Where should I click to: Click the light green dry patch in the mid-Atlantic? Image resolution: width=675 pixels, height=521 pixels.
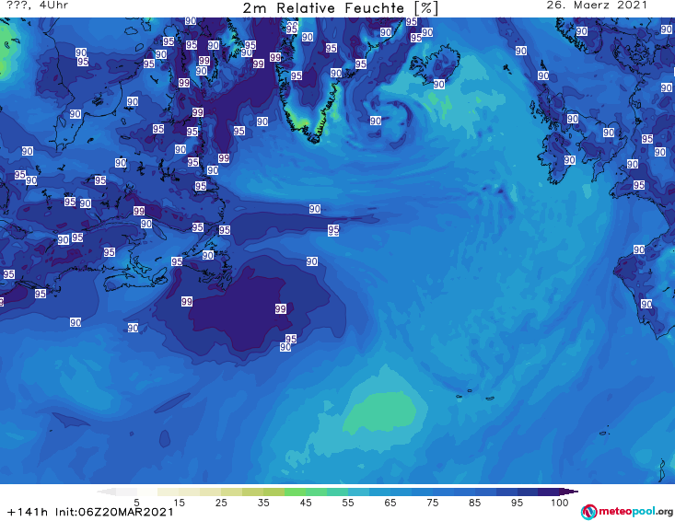point(379,411)
